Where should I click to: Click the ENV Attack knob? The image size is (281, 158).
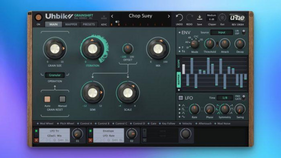pyautogui.click(x=225, y=44)
